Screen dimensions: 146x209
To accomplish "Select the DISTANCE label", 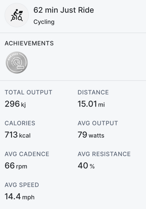I will tap(93, 92).
